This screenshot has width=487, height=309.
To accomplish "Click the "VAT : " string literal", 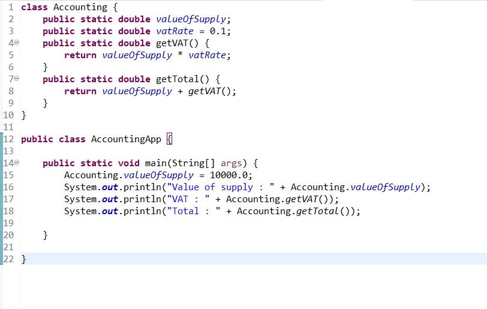I will tap(188, 199).
